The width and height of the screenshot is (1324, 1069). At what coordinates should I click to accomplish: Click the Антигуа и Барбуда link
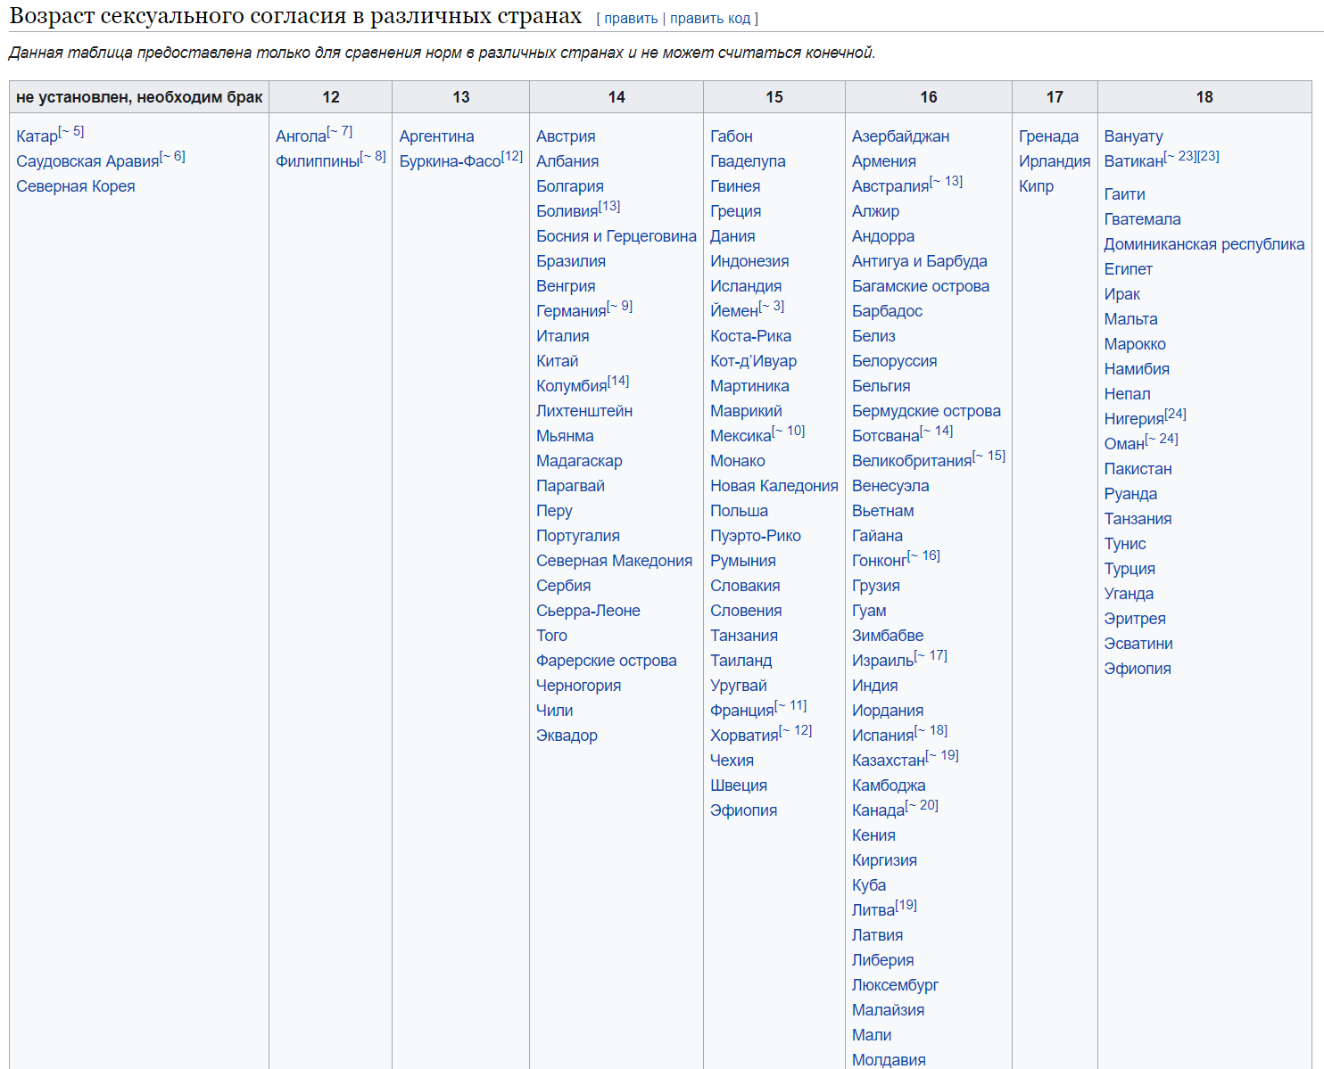[x=919, y=261]
